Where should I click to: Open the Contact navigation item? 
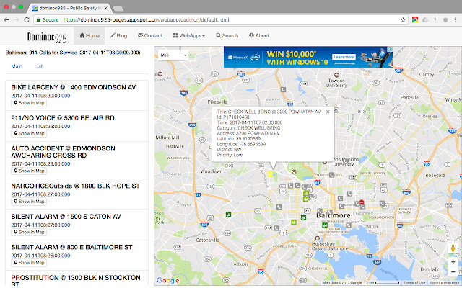[150, 35]
